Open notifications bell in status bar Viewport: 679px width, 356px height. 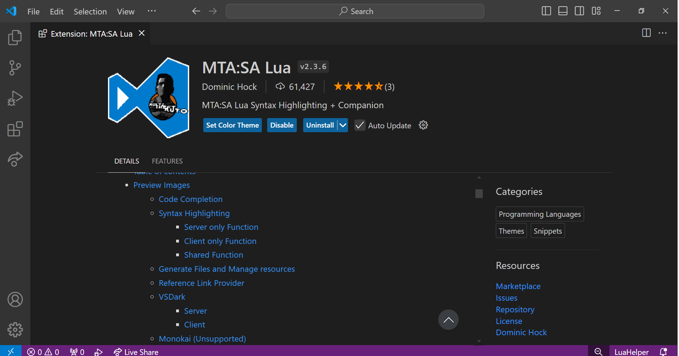coord(663,352)
